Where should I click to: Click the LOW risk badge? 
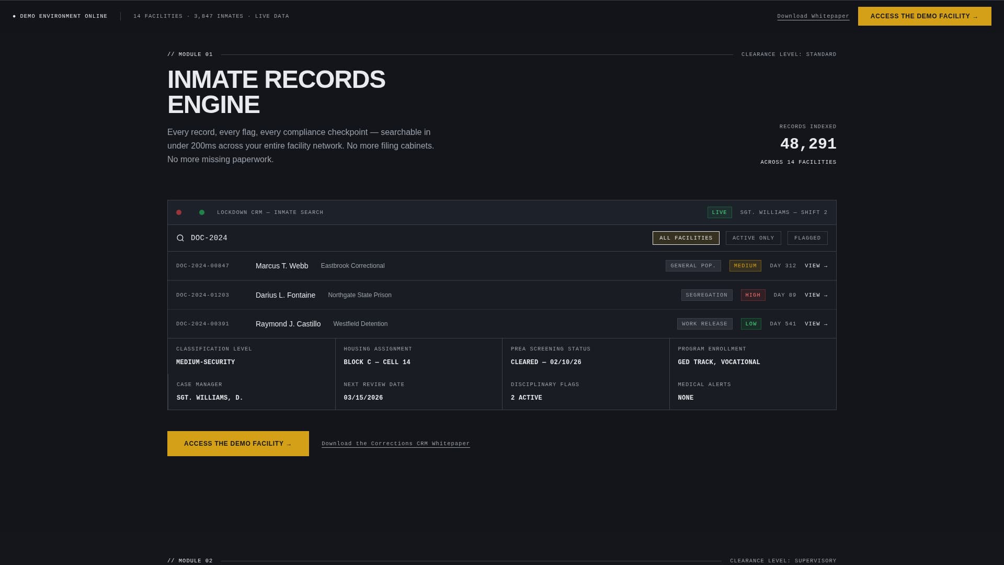pos(751,324)
